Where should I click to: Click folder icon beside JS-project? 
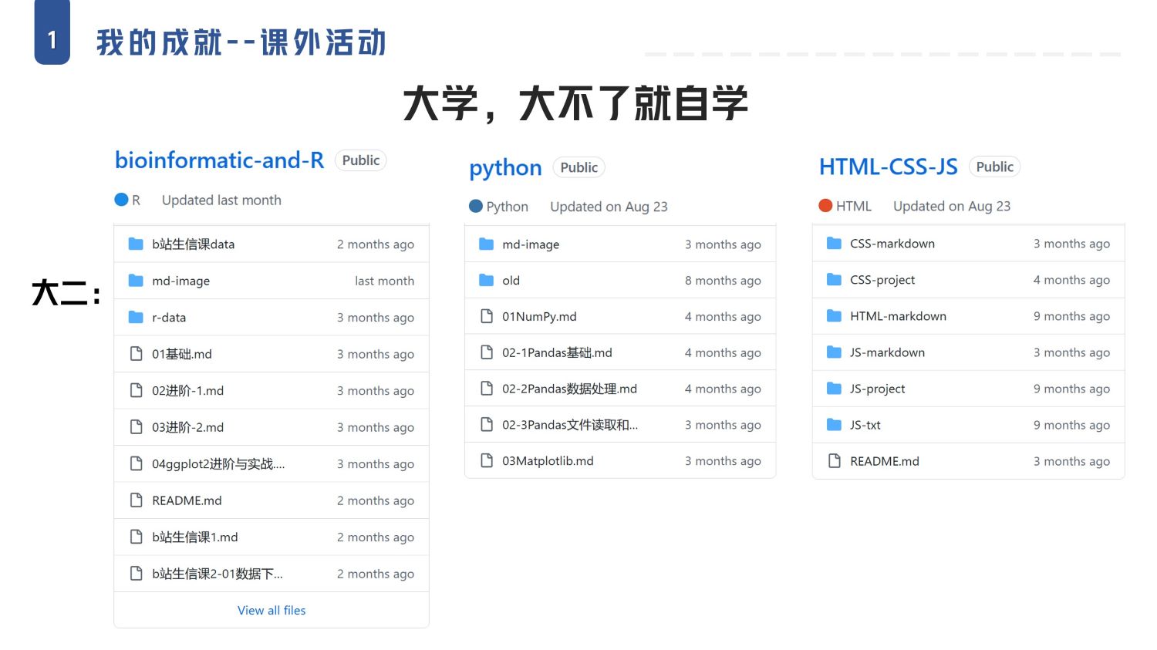pos(834,389)
